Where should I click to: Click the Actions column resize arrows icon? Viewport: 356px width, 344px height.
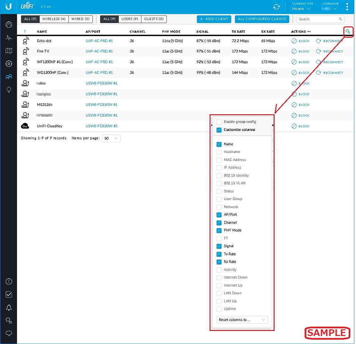pyautogui.click(x=309, y=32)
